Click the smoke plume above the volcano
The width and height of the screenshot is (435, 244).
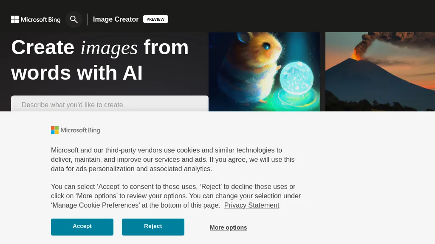tap(382, 42)
